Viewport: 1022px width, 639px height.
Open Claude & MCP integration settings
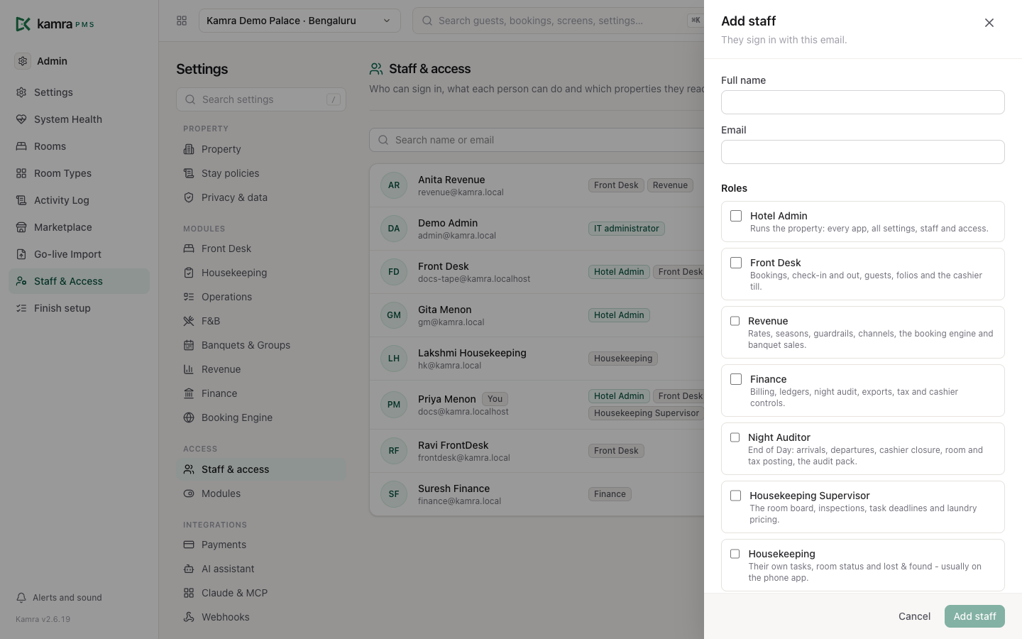[x=261, y=593]
